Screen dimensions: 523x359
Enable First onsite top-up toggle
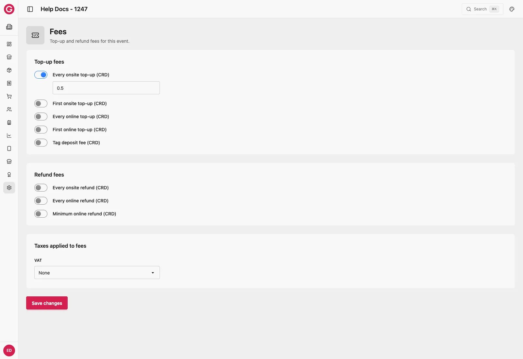pos(41,103)
